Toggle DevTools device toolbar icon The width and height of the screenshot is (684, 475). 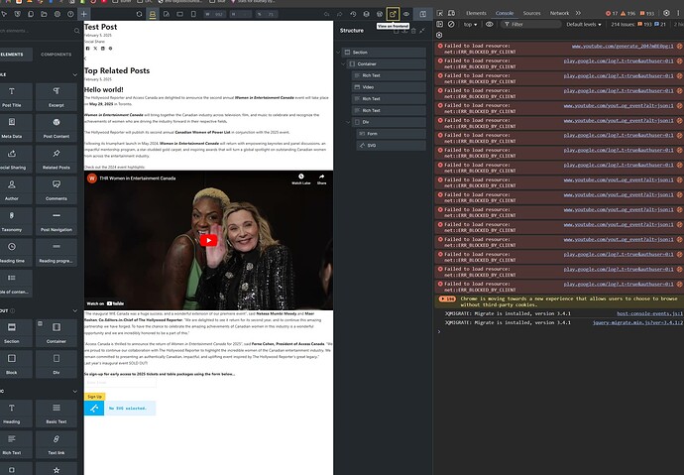point(451,13)
